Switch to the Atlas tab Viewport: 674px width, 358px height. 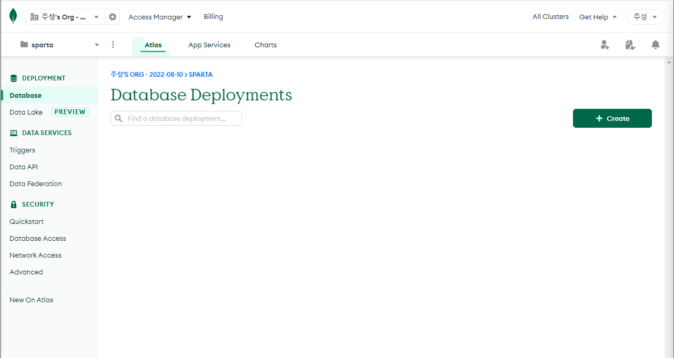153,45
